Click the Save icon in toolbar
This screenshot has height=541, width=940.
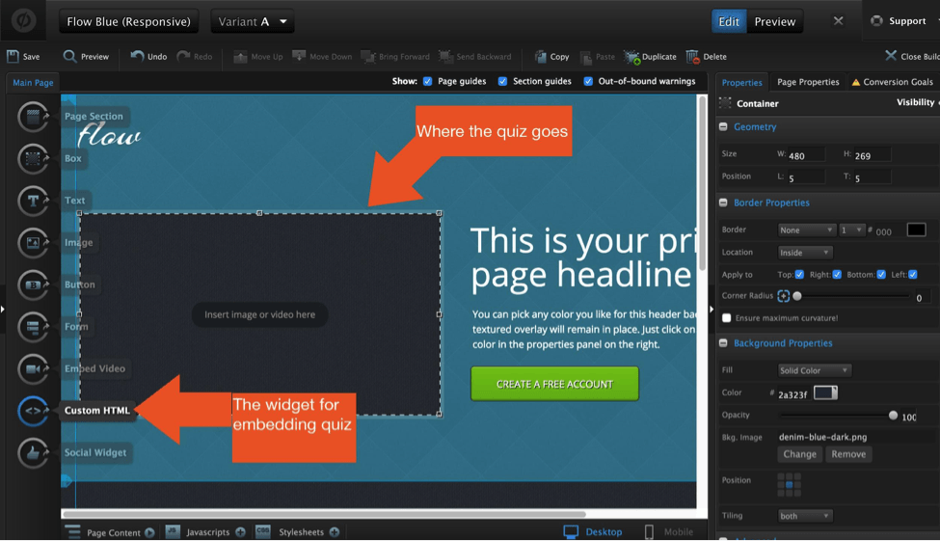click(x=13, y=57)
